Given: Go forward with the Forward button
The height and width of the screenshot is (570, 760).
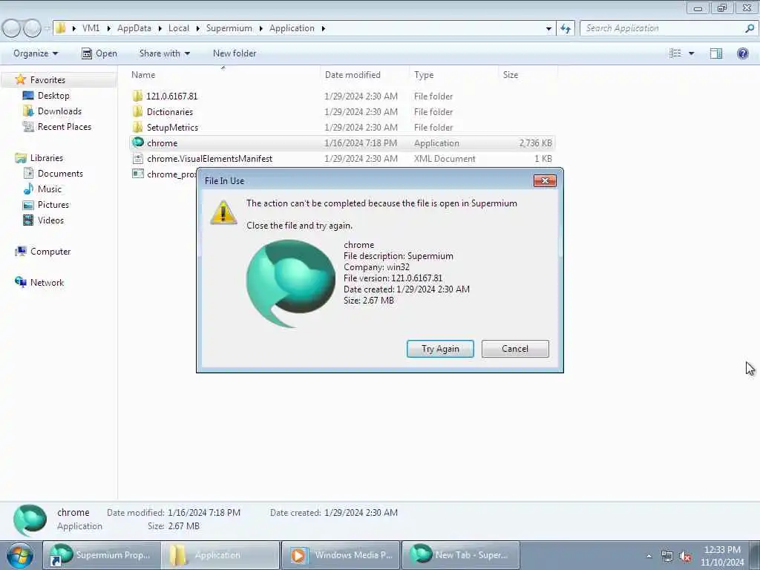Looking at the screenshot, I should tap(32, 28).
